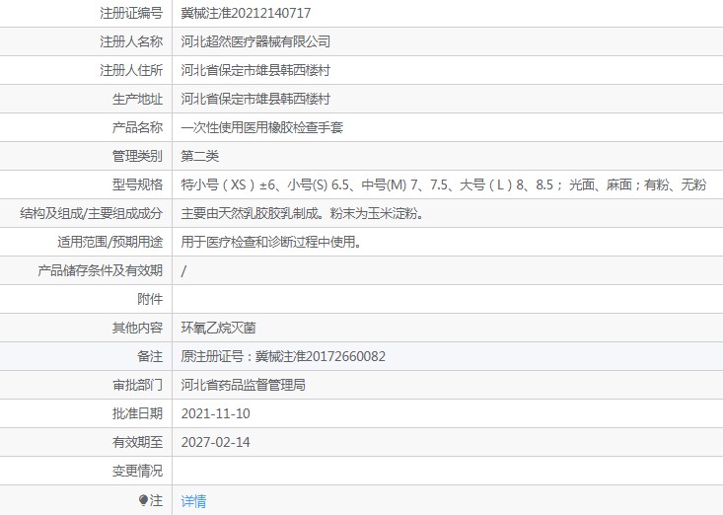This screenshot has height=515, width=723.
Task: Click the 管理类别 label
Action: pyautogui.click(x=137, y=156)
